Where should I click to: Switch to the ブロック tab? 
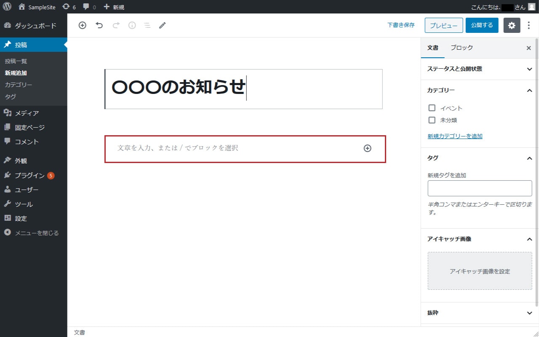pos(462,48)
